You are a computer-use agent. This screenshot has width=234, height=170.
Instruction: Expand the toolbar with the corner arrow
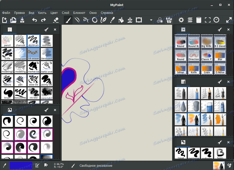pyautogui.click(x=229, y=20)
